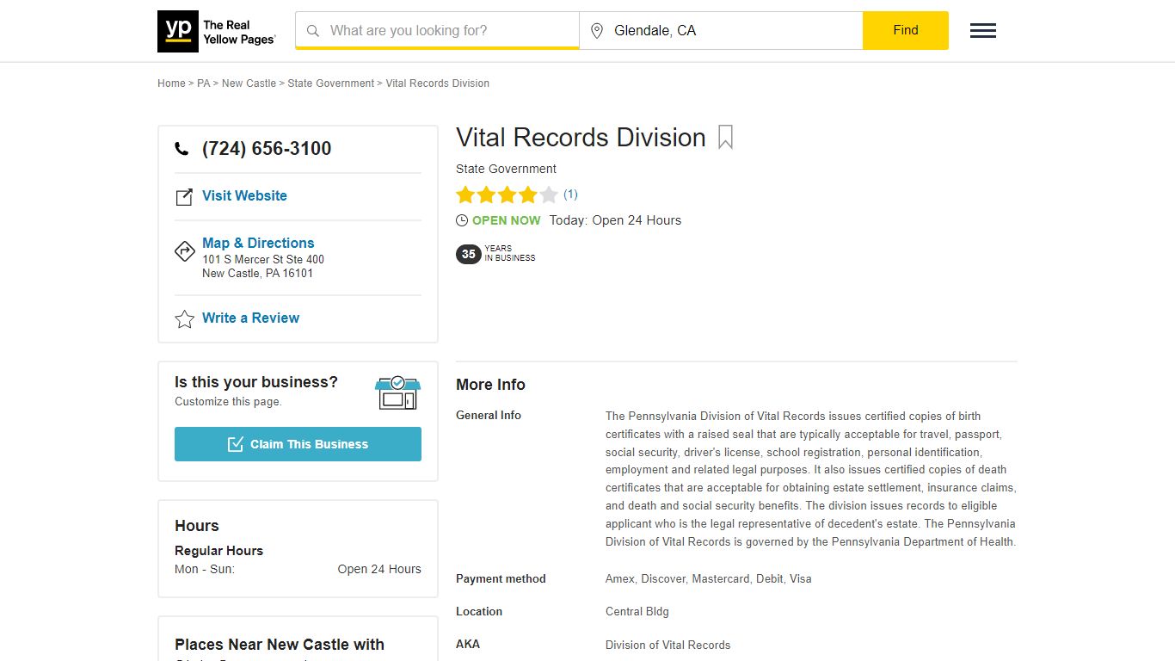Open Visit Website link

(x=244, y=195)
